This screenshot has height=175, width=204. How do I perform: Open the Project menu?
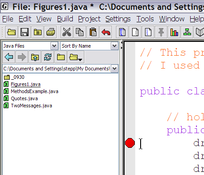(89, 19)
